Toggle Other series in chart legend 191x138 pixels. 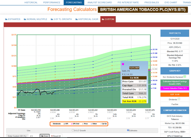[x=94, y=124]
